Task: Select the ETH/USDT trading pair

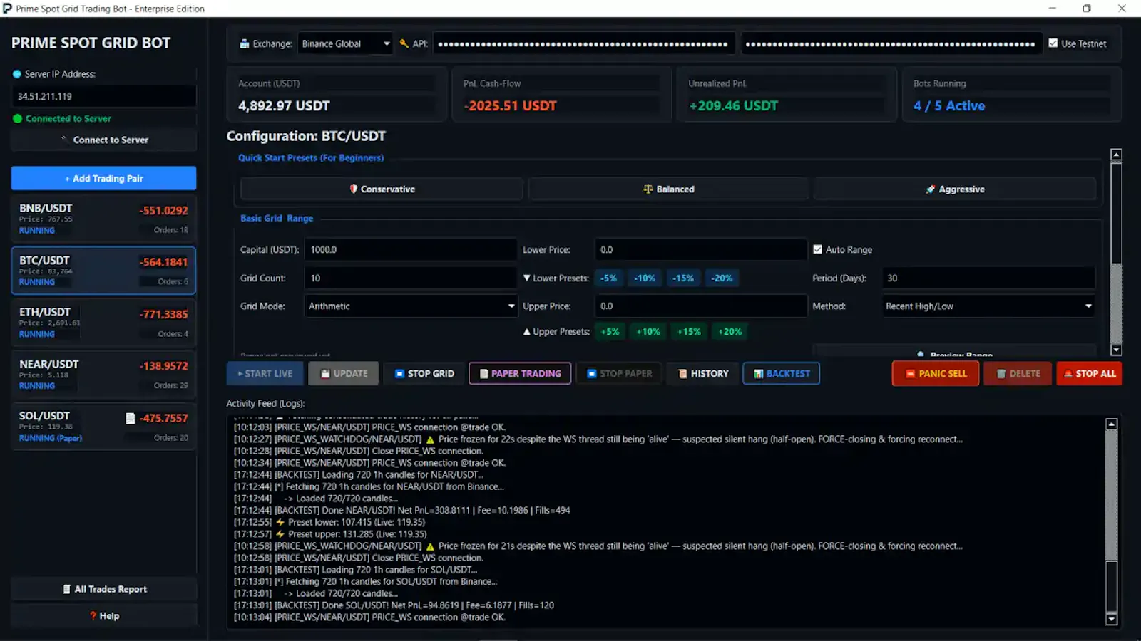Action: coord(103,323)
